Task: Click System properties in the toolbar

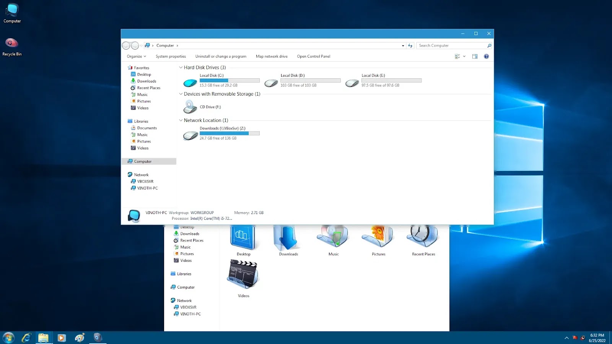Action: [171, 56]
